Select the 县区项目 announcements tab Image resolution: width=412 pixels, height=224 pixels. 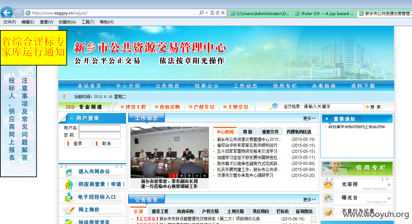[261, 211]
